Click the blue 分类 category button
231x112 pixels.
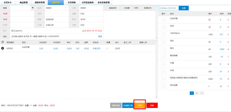[x=184, y=8]
